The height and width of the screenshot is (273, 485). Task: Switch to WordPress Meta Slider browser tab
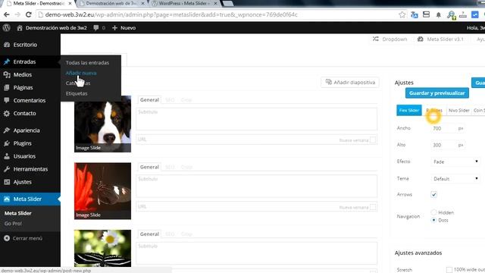[185, 3]
